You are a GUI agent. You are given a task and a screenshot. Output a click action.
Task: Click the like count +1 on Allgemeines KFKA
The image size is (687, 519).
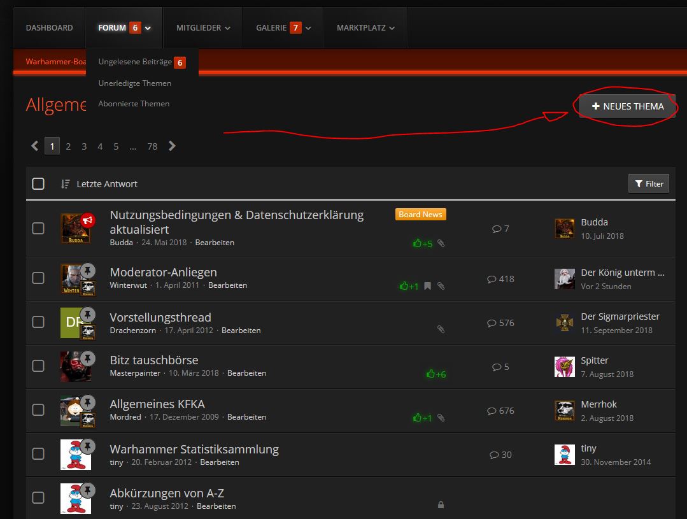(422, 418)
